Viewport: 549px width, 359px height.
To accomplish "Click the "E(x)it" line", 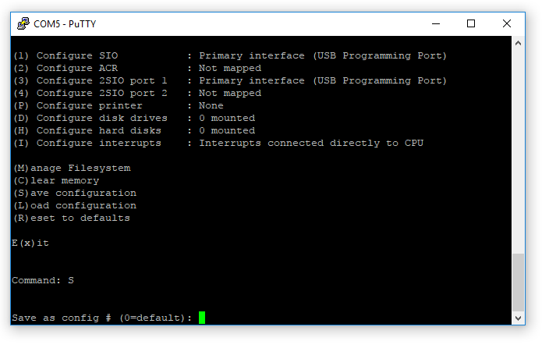I will (x=30, y=243).
